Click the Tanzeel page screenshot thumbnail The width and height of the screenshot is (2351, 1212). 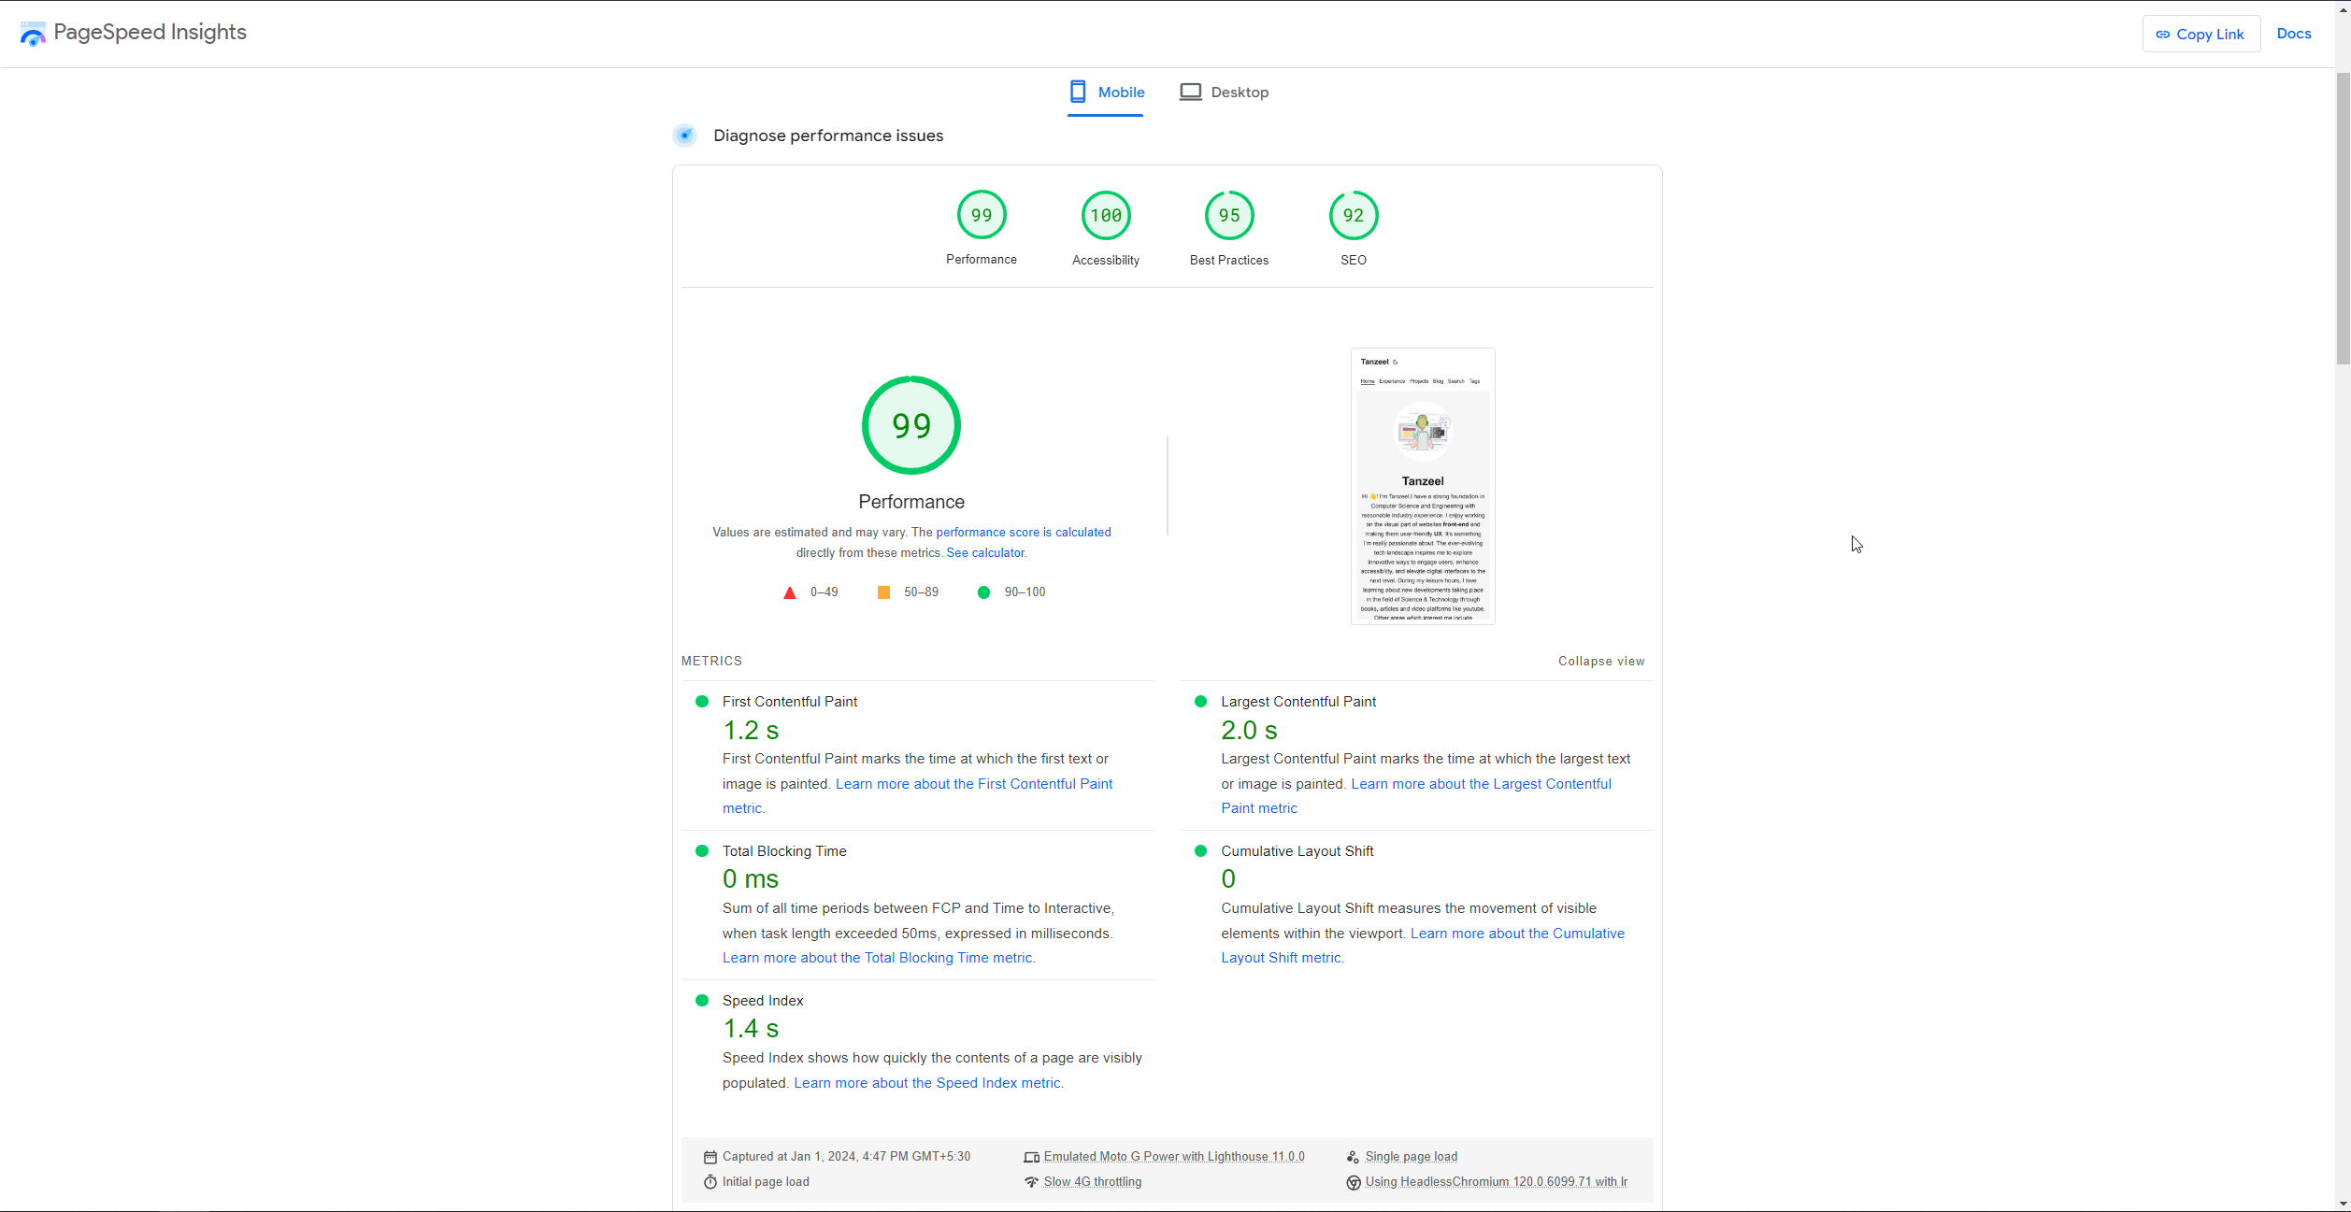(x=1422, y=486)
